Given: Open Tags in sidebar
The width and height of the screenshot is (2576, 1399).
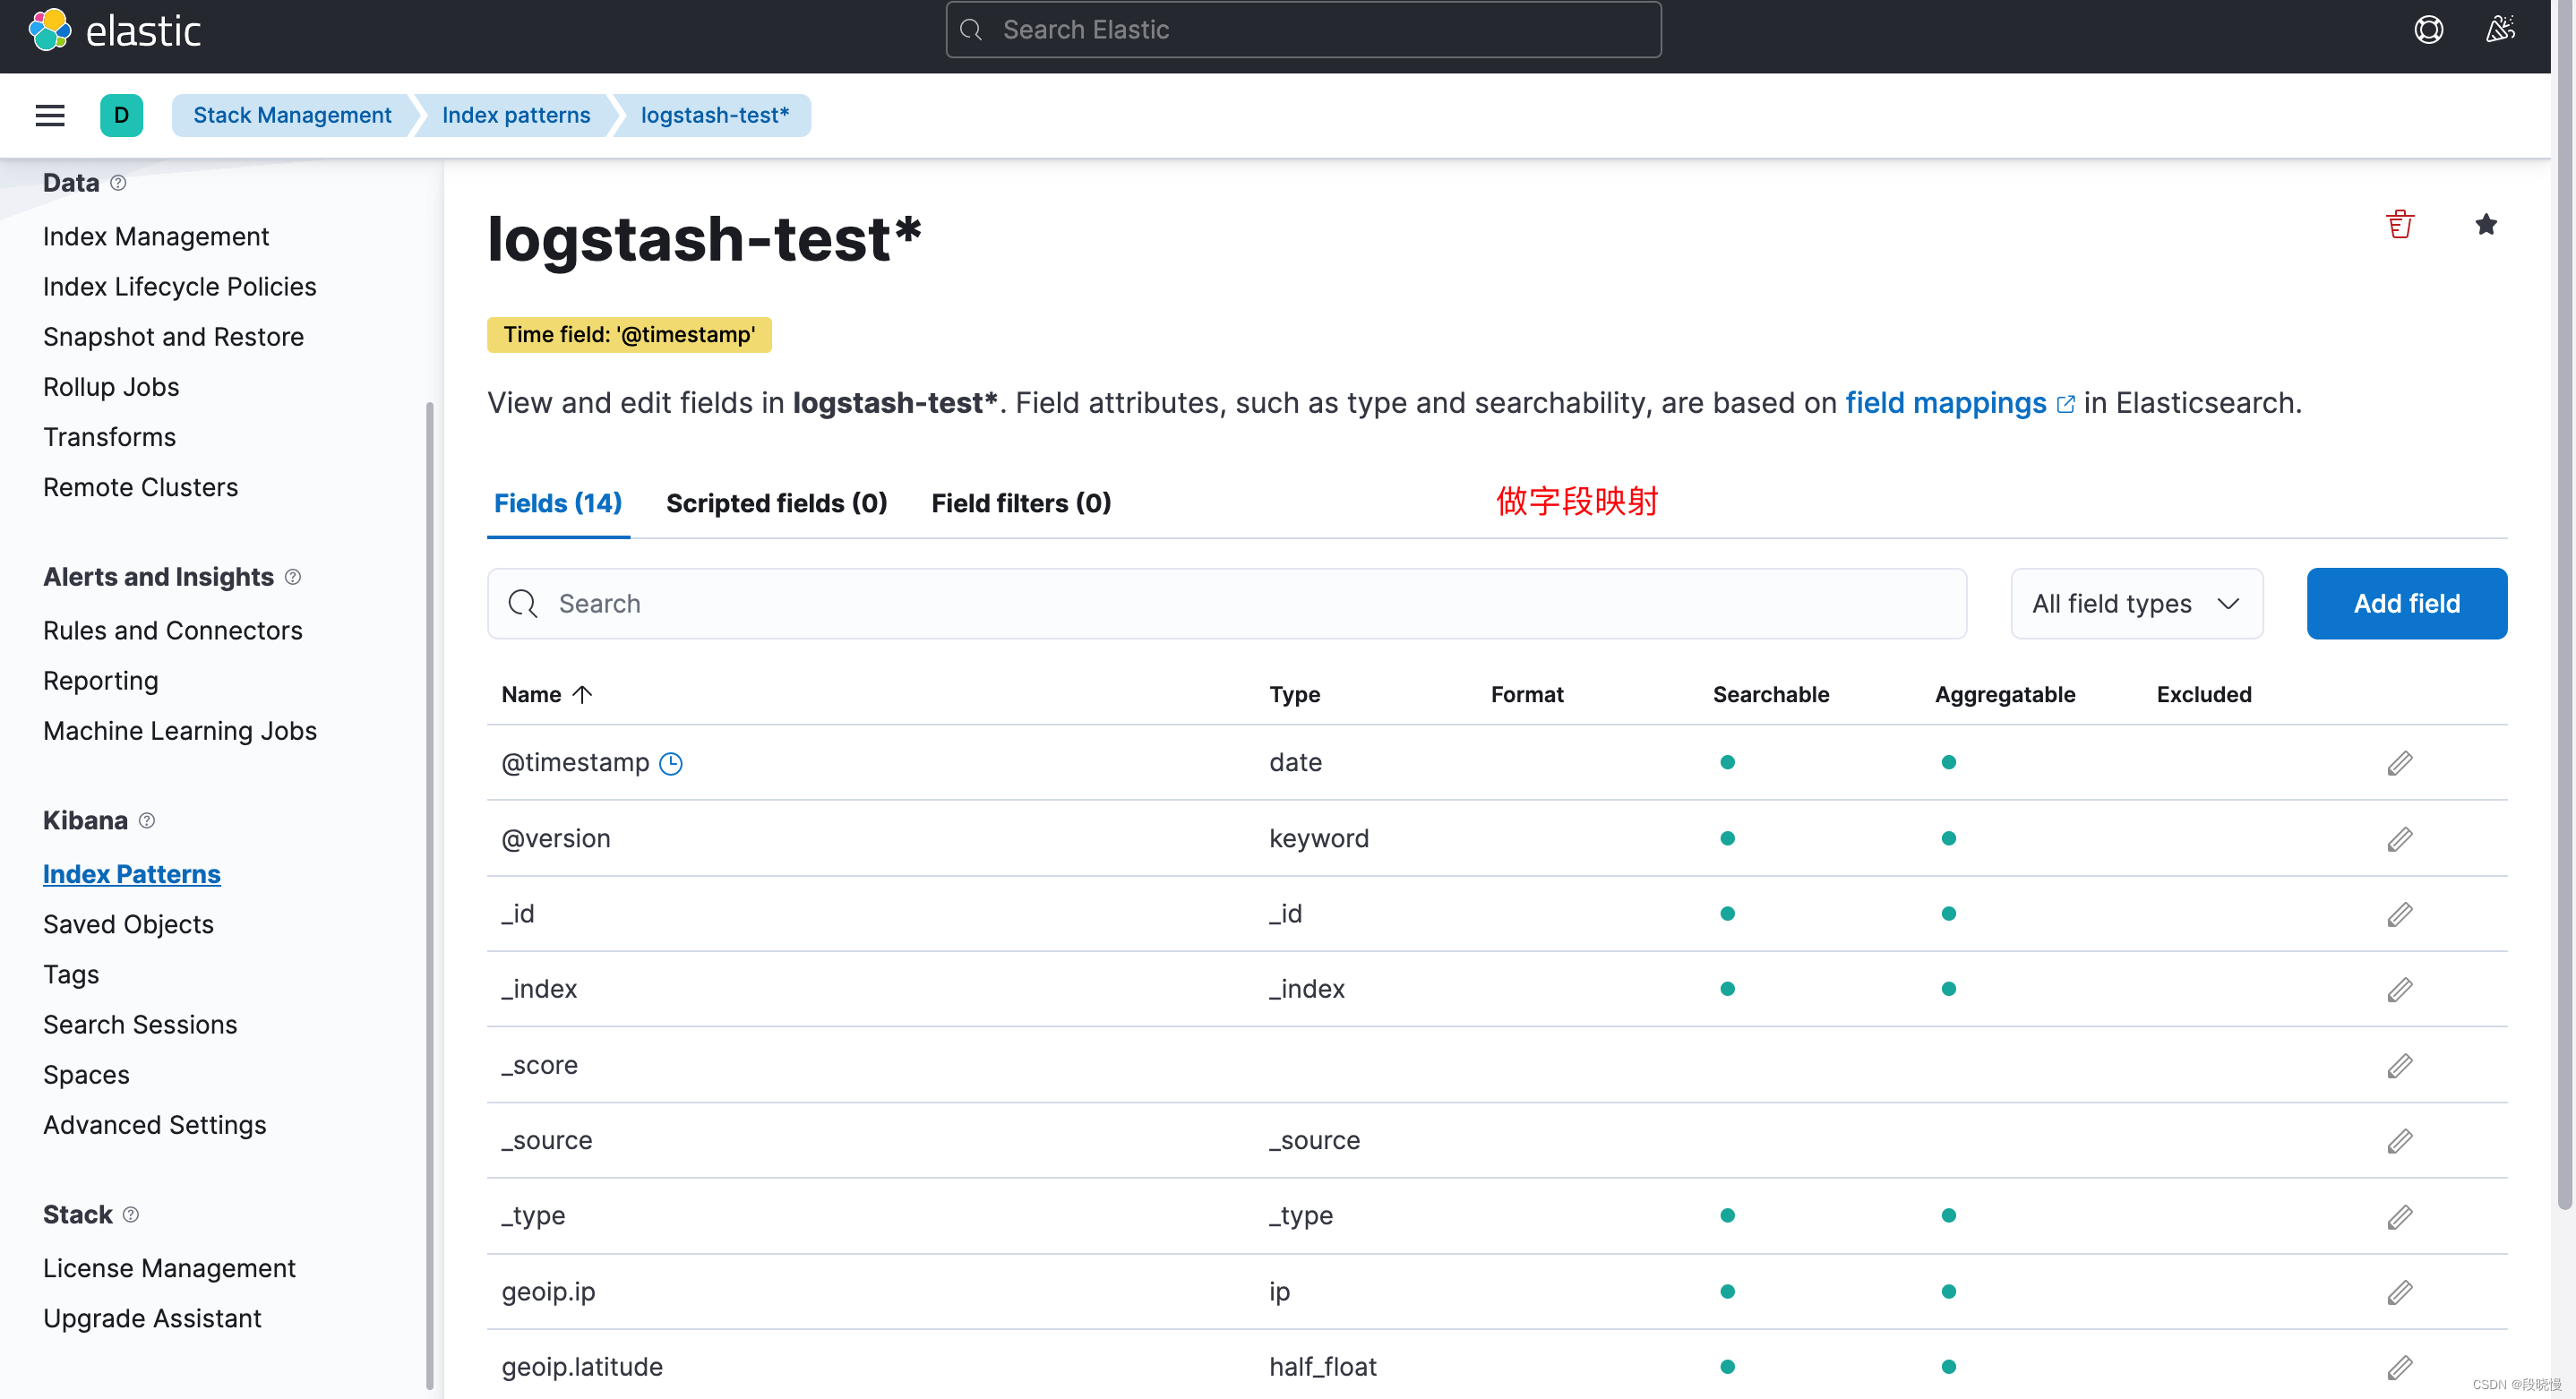Looking at the screenshot, I should tap(71, 975).
